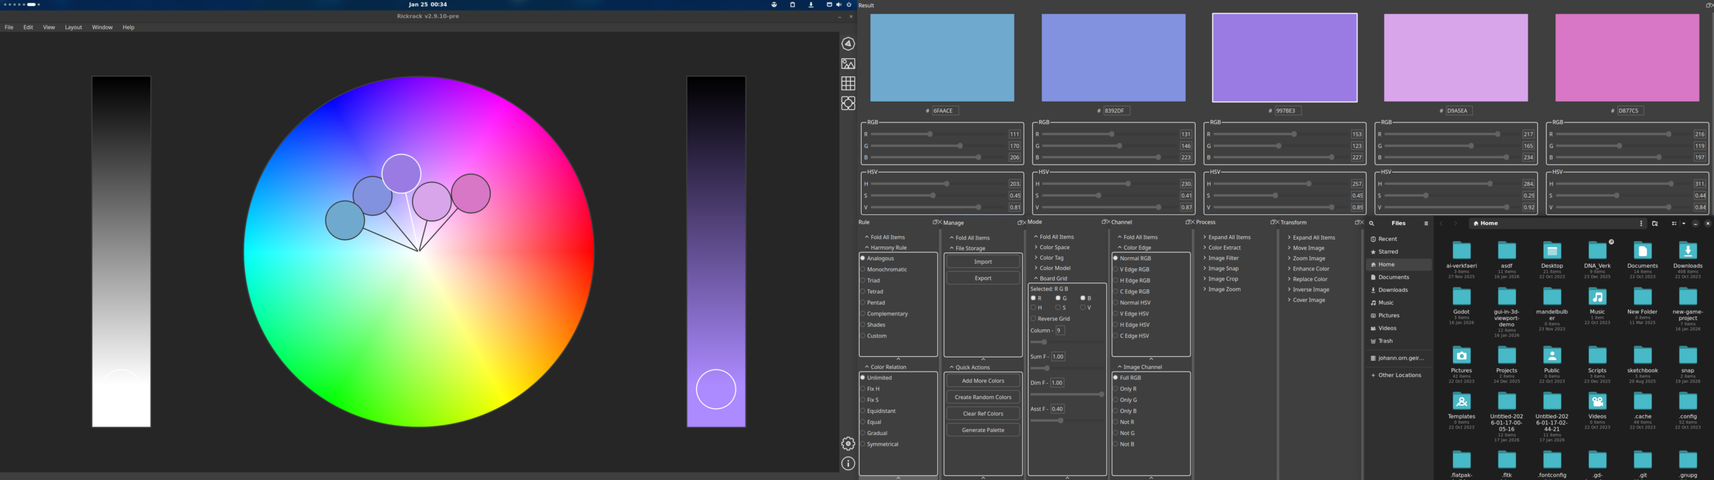The image size is (1714, 480).
Task: Click the 6FAACE hex code field
Action: coord(945,111)
